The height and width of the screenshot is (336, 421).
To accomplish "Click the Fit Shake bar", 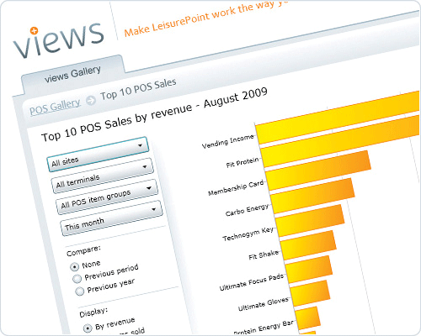I will 308,245.
